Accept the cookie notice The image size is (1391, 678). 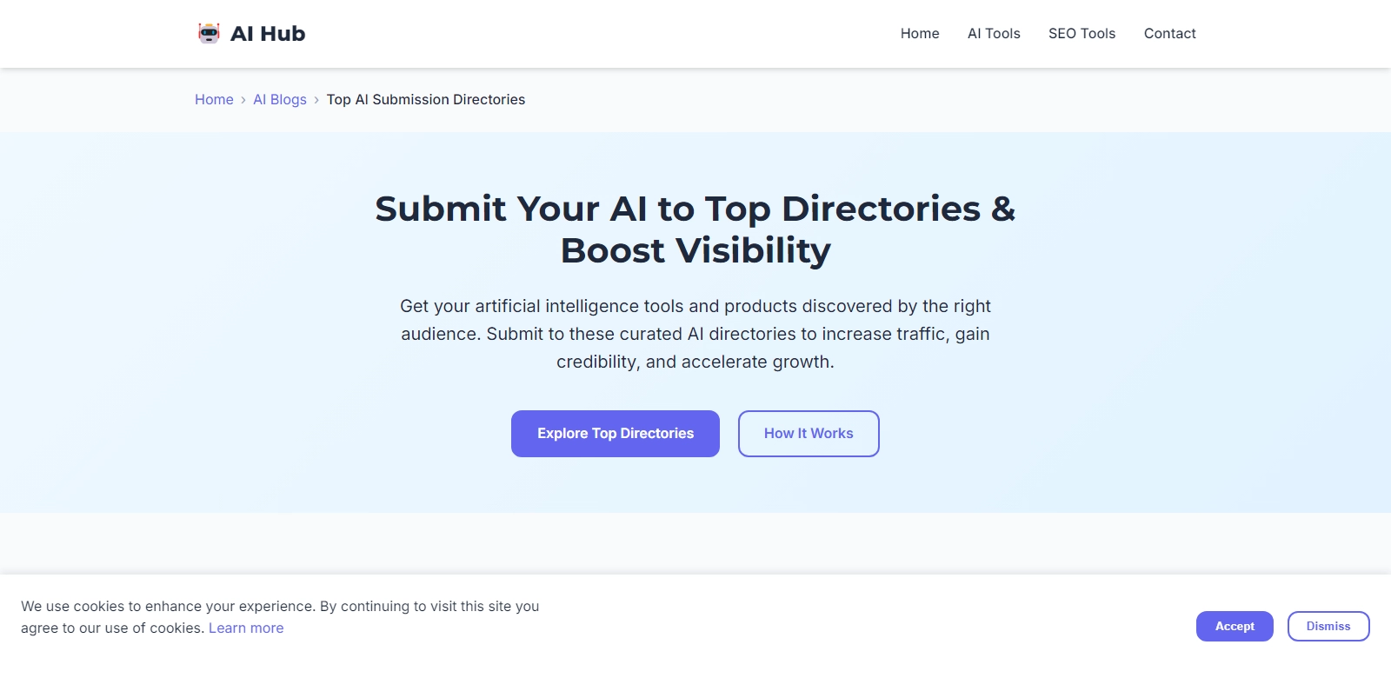[1235, 626]
